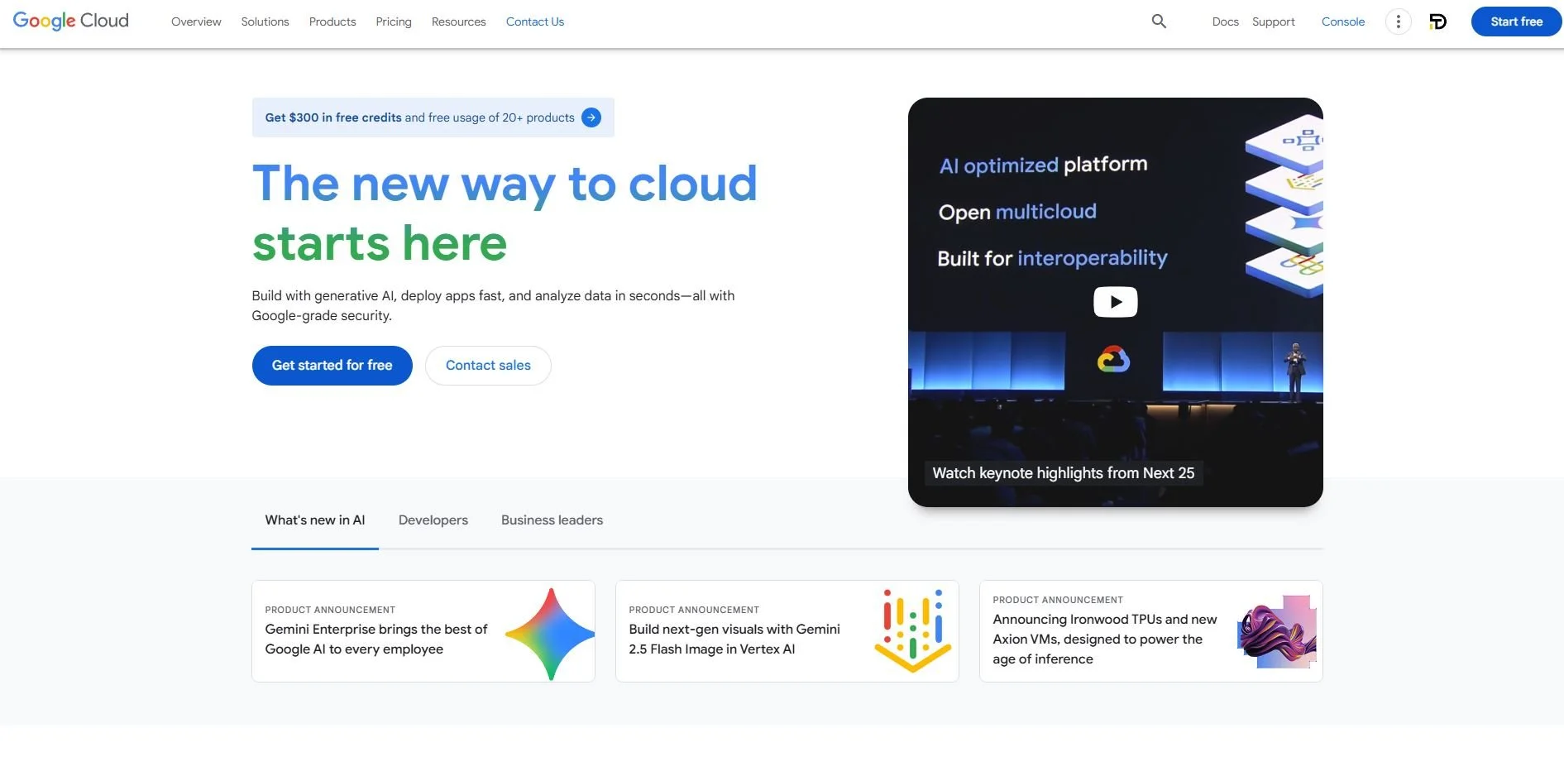
Task: Go to the Pricing page
Action: pyautogui.click(x=394, y=22)
